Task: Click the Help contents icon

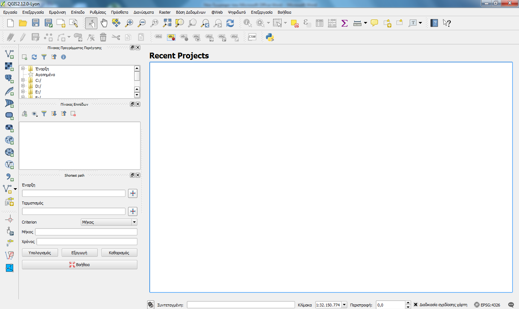Action: click(434, 23)
